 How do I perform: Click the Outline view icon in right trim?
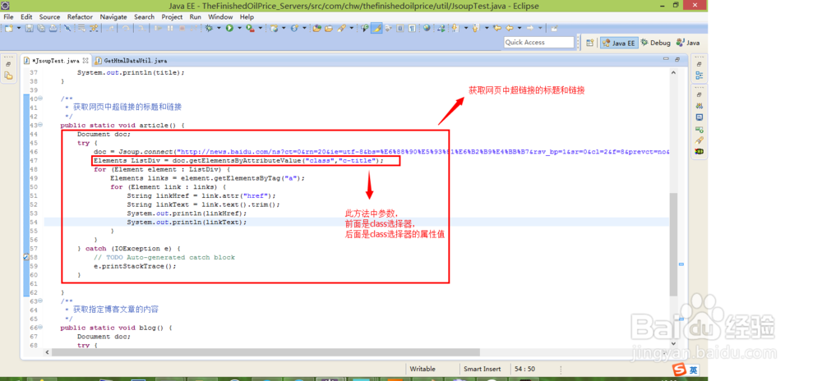700,76
